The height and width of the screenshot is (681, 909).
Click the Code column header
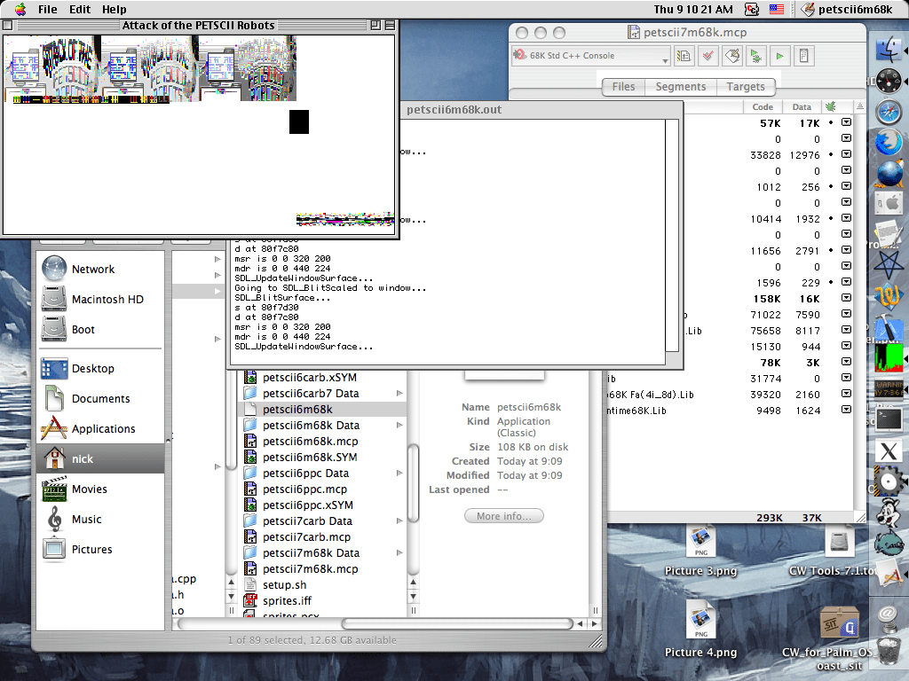click(x=763, y=106)
